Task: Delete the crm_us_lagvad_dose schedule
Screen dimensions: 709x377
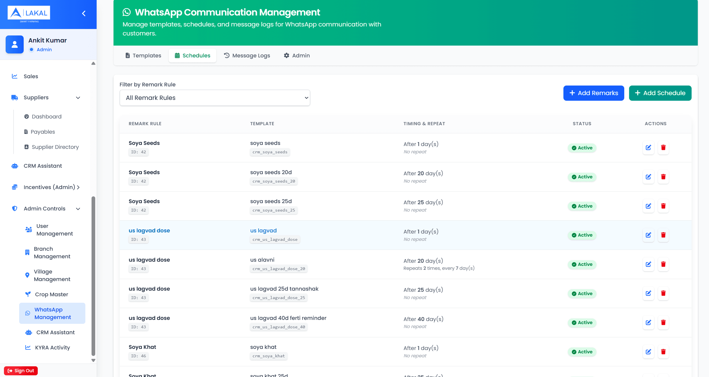Action: [x=663, y=235]
